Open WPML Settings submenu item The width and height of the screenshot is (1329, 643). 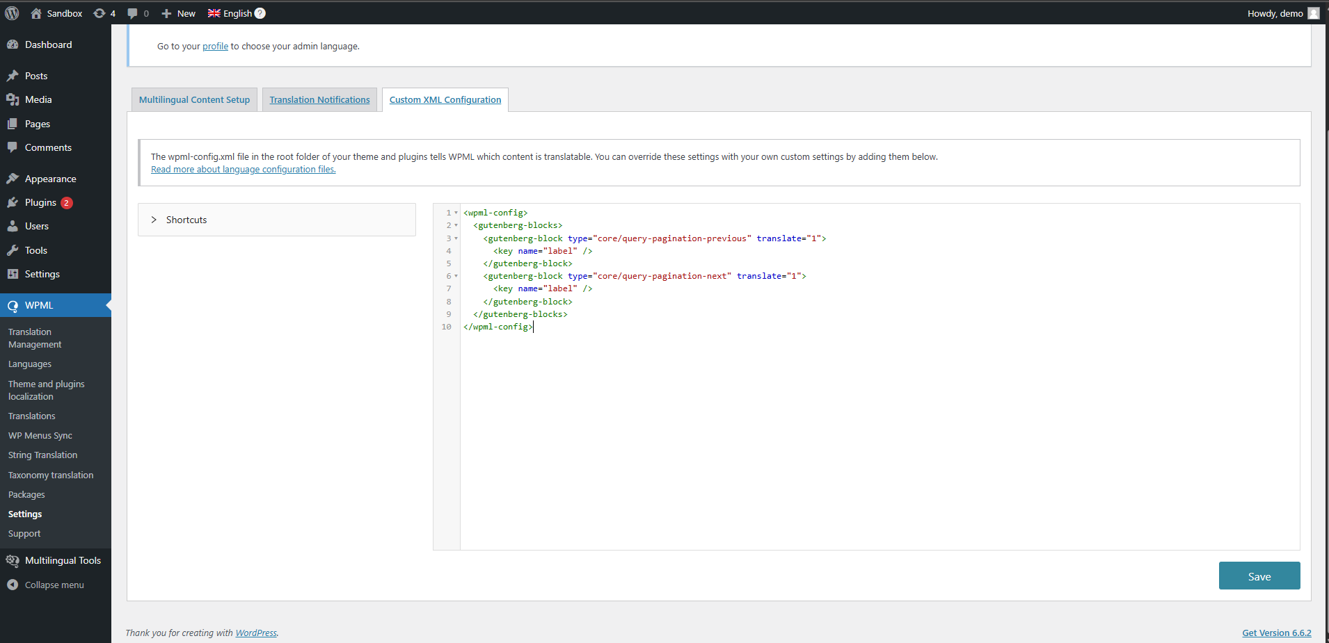tap(25, 514)
